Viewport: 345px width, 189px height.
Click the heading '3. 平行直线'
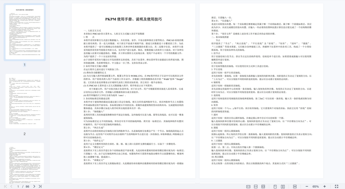pos(217,69)
